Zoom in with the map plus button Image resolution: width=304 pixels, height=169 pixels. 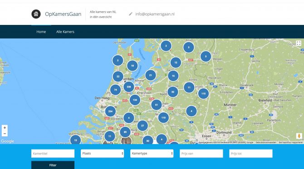pos(5,128)
